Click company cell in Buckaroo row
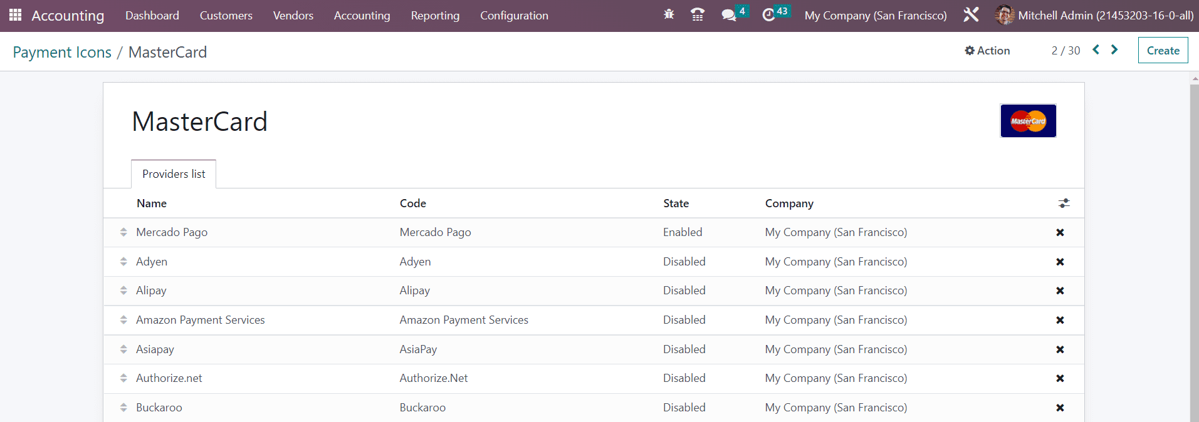 [836, 408]
